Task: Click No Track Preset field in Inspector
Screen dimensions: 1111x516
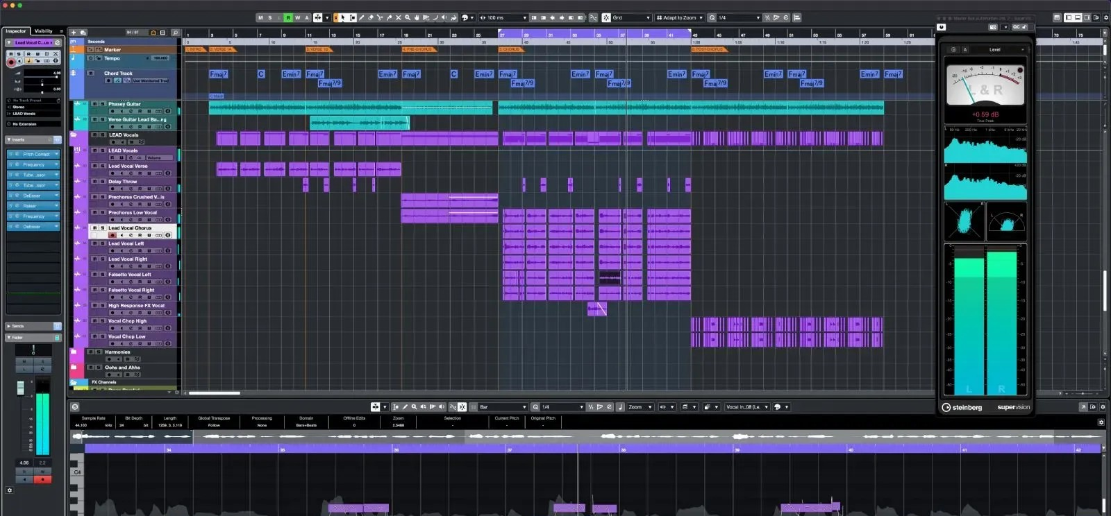Action: (33, 101)
